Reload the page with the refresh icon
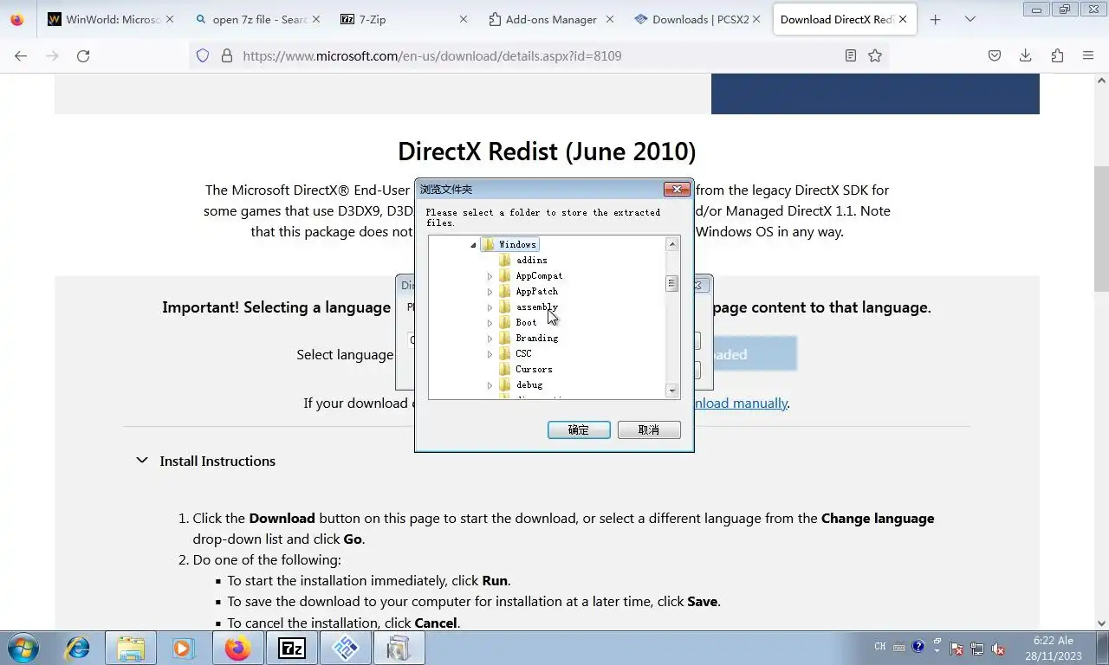Screen dimensions: 1109x665 click(x=83, y=55)
